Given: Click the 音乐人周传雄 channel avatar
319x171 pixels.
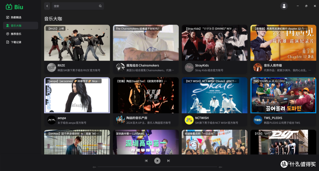Looking at the screenshot, I should click(258, 67).
